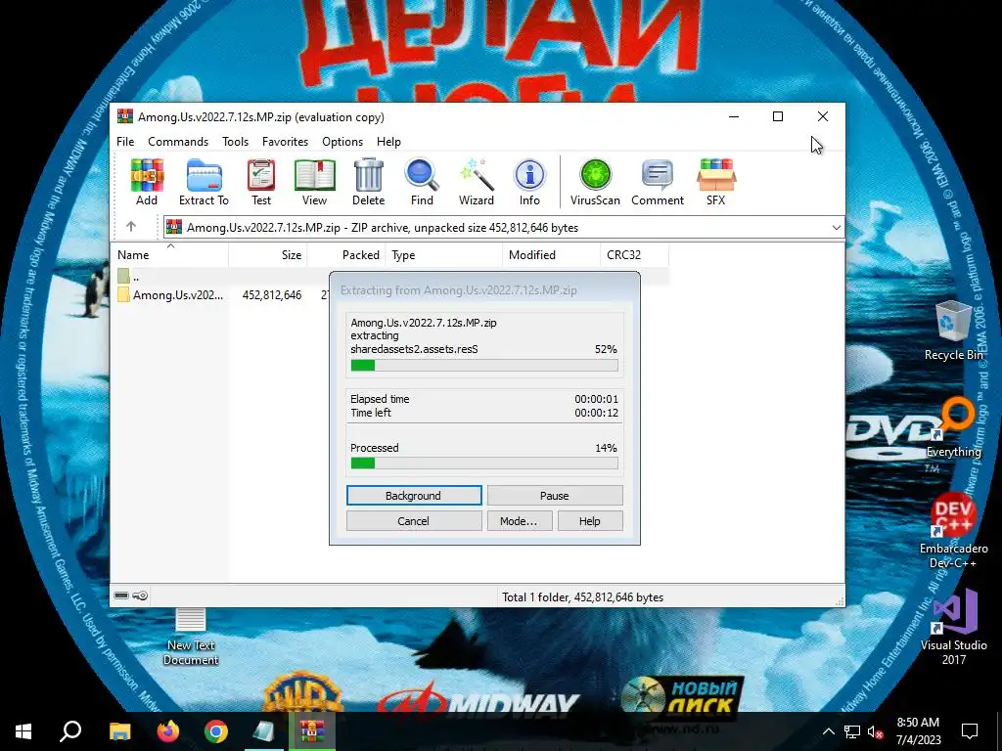Open the Recycle Bin desktop icon

click(953, 331)
